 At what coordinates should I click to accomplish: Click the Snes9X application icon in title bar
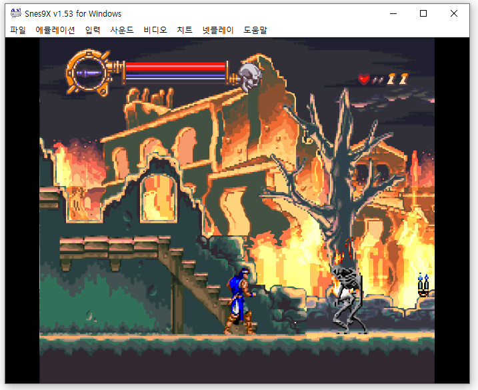tap(16, 13)
